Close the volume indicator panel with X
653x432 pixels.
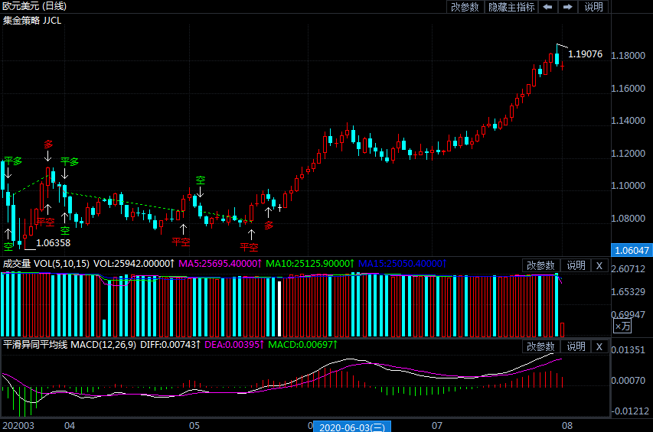[x=599, y=265]
